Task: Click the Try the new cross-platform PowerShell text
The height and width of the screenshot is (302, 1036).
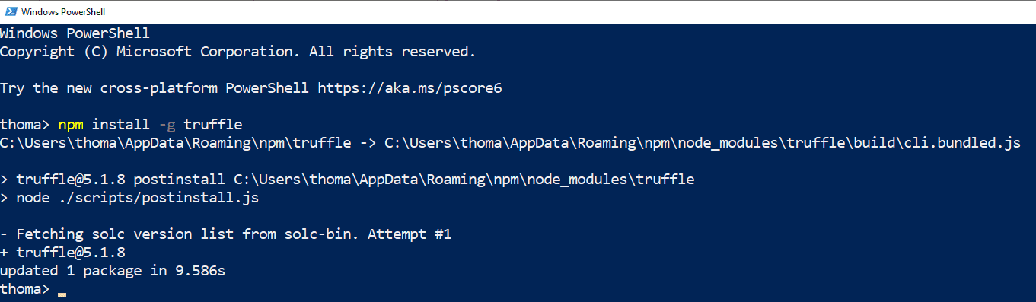Action: coord(155,88)
